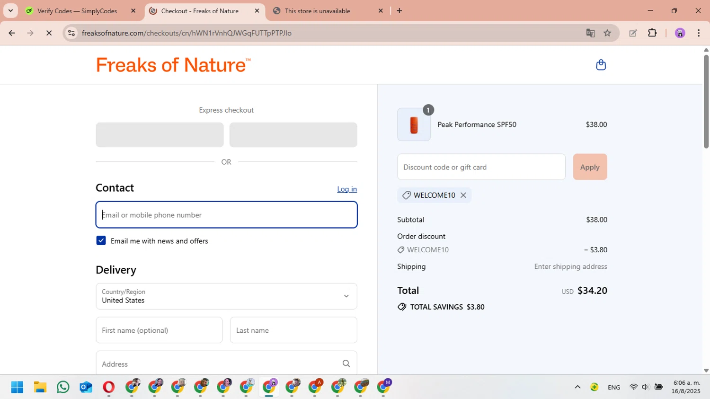Show hidden system tray icons
The height and width of the screenshot is (399, 710).
pyautogui.click(x=577, y=387)
